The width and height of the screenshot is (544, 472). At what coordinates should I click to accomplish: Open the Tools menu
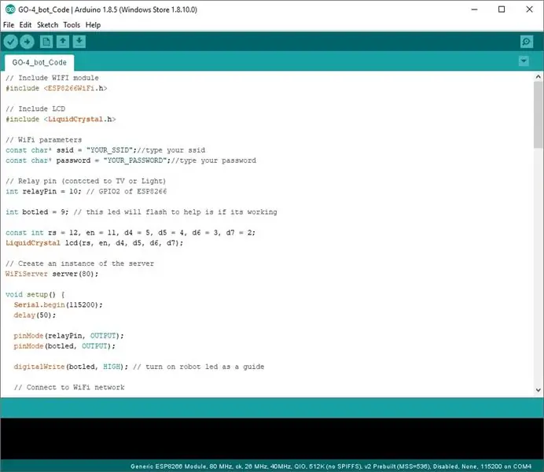pos(72,25)
